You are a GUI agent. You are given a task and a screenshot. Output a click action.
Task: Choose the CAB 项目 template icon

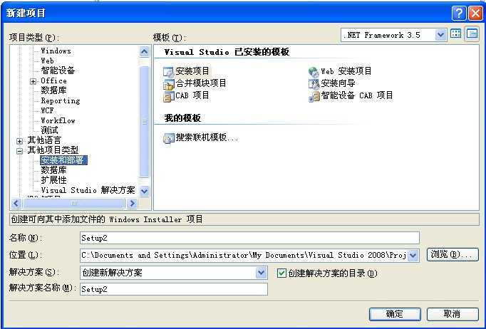click(x=169, y=96)
